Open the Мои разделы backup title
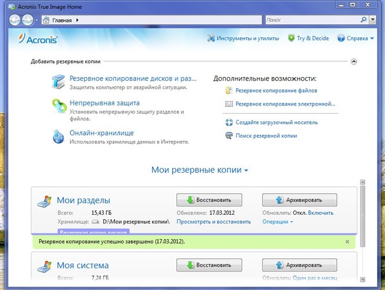Image resolution: width=385 pixels, height=290 pixels. pos(83,200)
